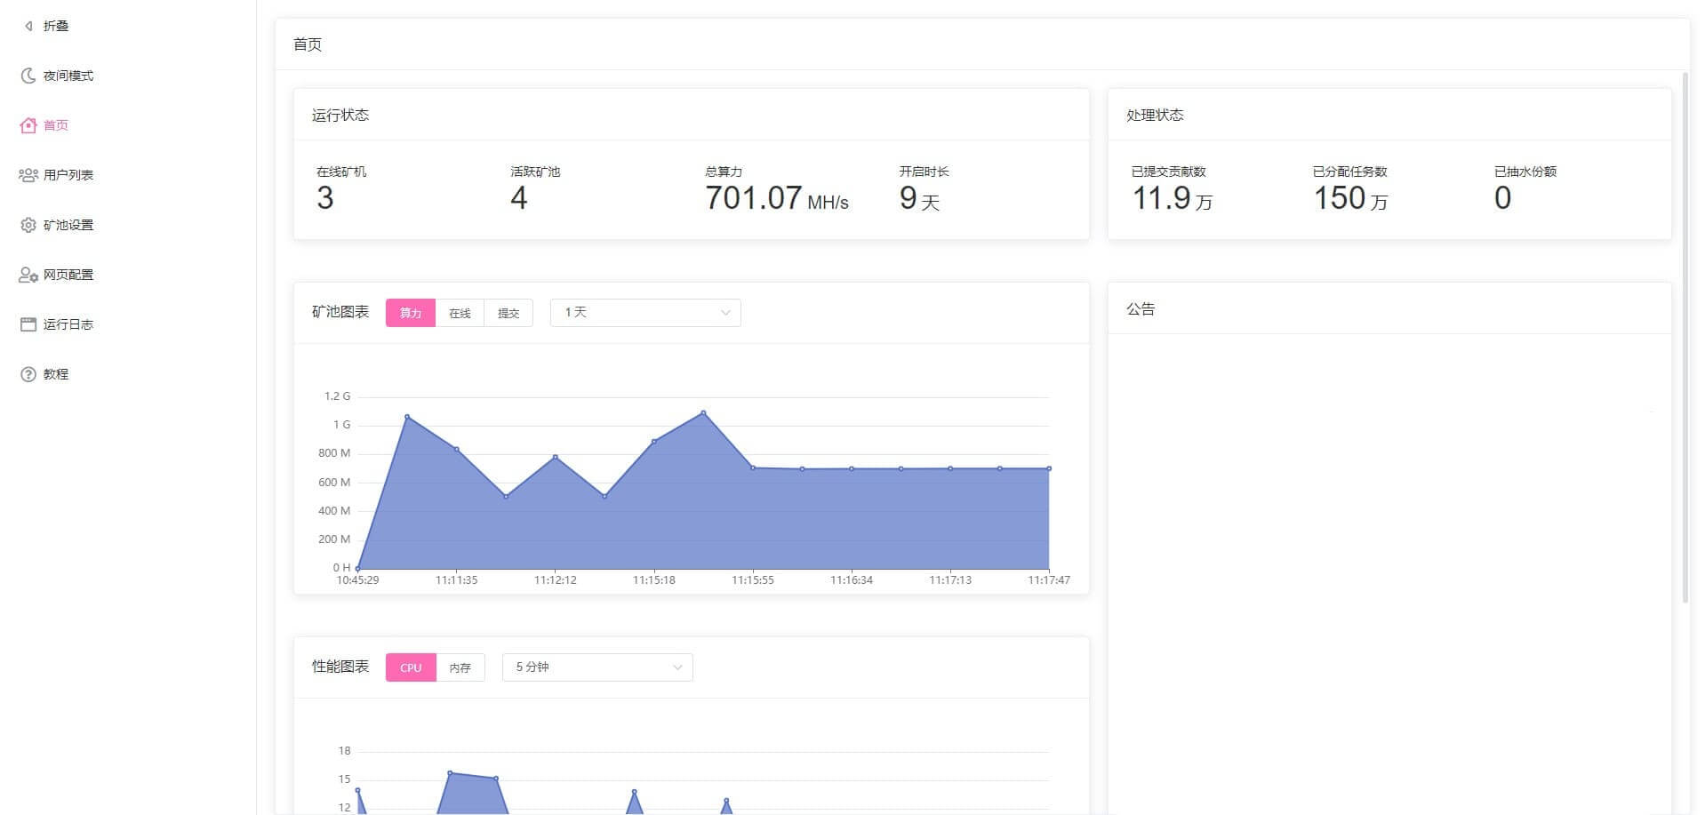Click the online miners count 3
Screen dimensions: 1705x815
coord(325,198)
